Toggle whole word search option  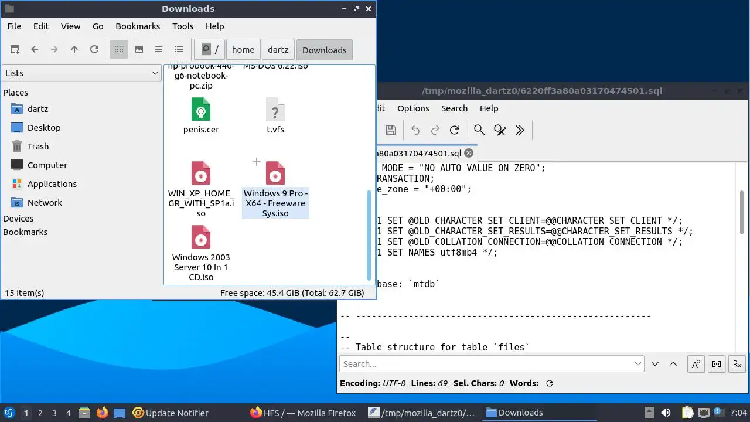(717, 364)
